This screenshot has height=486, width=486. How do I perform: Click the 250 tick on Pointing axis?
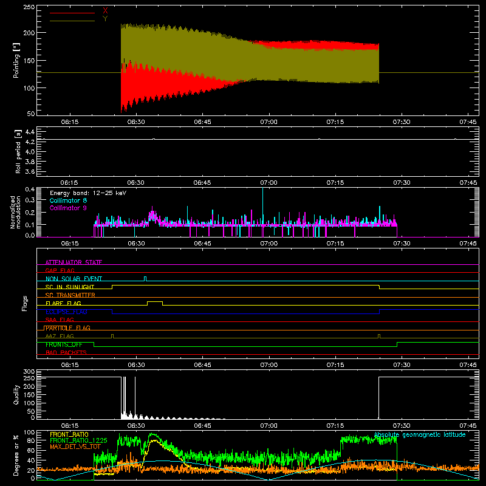coord(29,7)
